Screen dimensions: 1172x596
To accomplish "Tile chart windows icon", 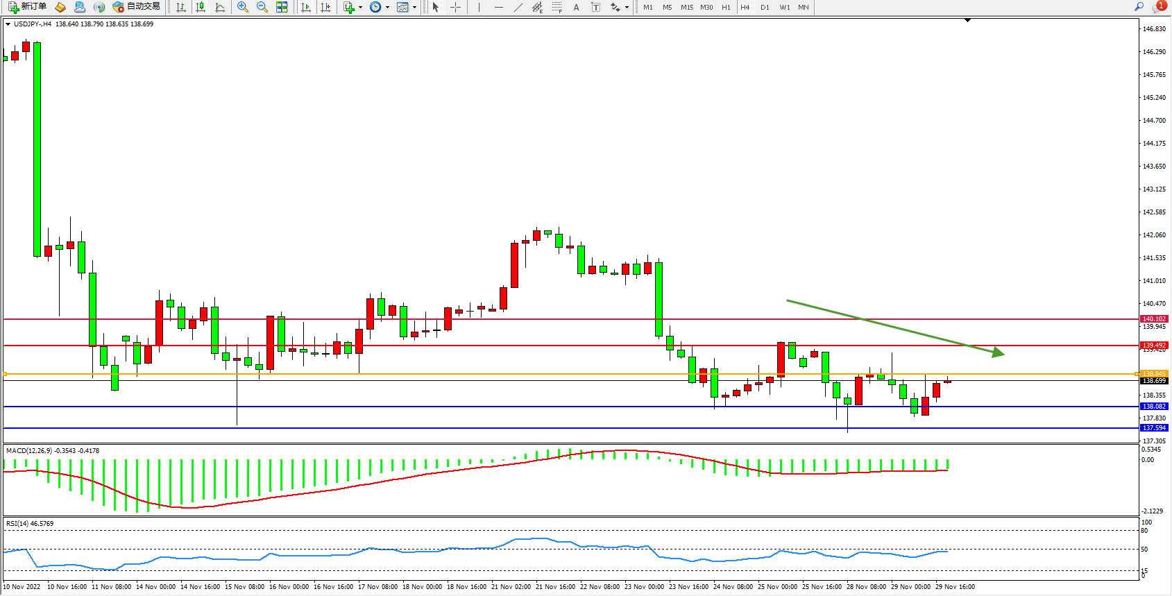I will click(x=282, y=7).
